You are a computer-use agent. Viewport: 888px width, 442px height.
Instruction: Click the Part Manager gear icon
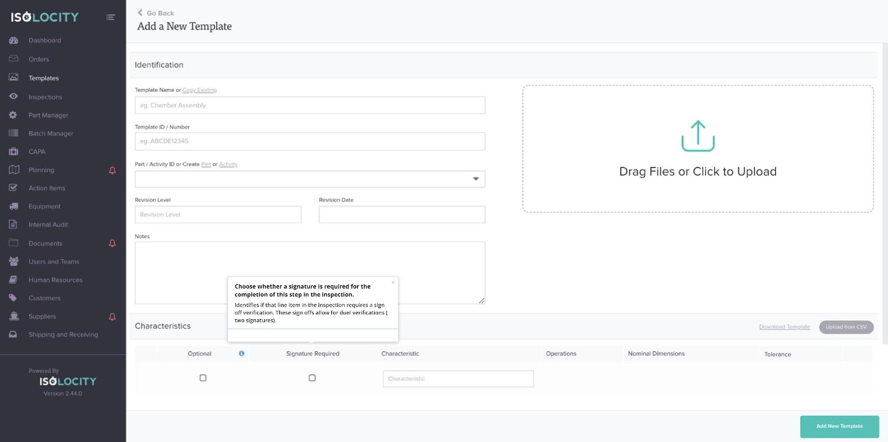click(13, 115)
